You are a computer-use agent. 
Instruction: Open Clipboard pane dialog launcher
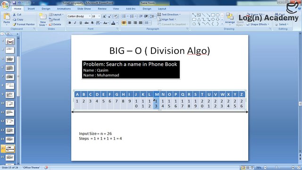click(x=34, y=29)
